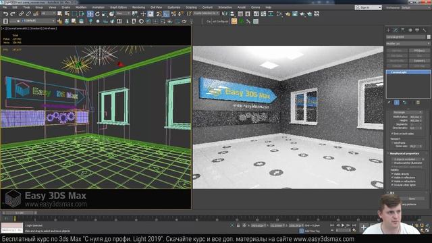The width and height of the screenshot is (432, 243).
Task: Activate the Select and Scale tool
Action: 105,13
